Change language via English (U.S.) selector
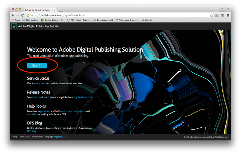This screenshot has width=241, height=154. 59,137
